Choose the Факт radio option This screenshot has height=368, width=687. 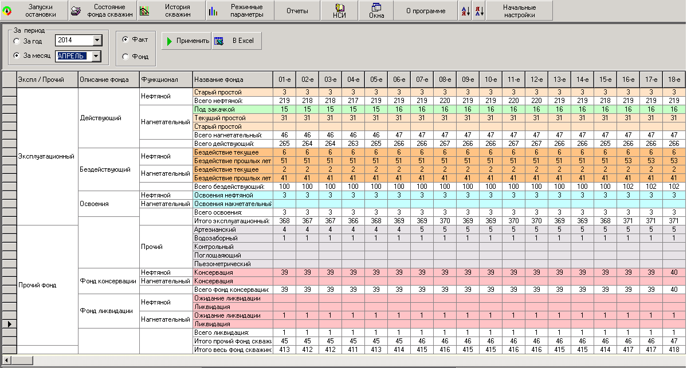[125, 39]
